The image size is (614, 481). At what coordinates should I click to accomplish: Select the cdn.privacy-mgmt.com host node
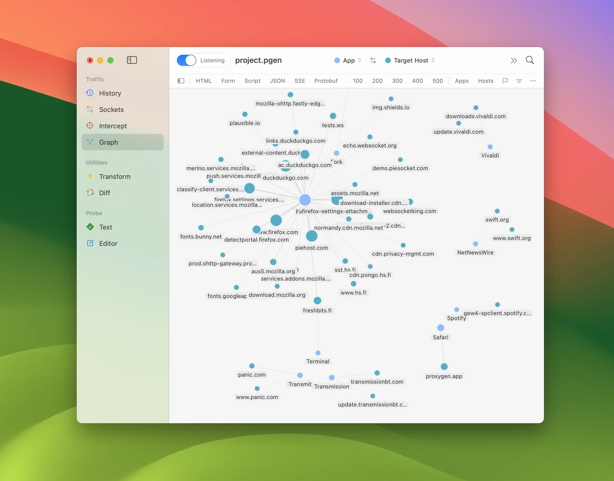403,245
